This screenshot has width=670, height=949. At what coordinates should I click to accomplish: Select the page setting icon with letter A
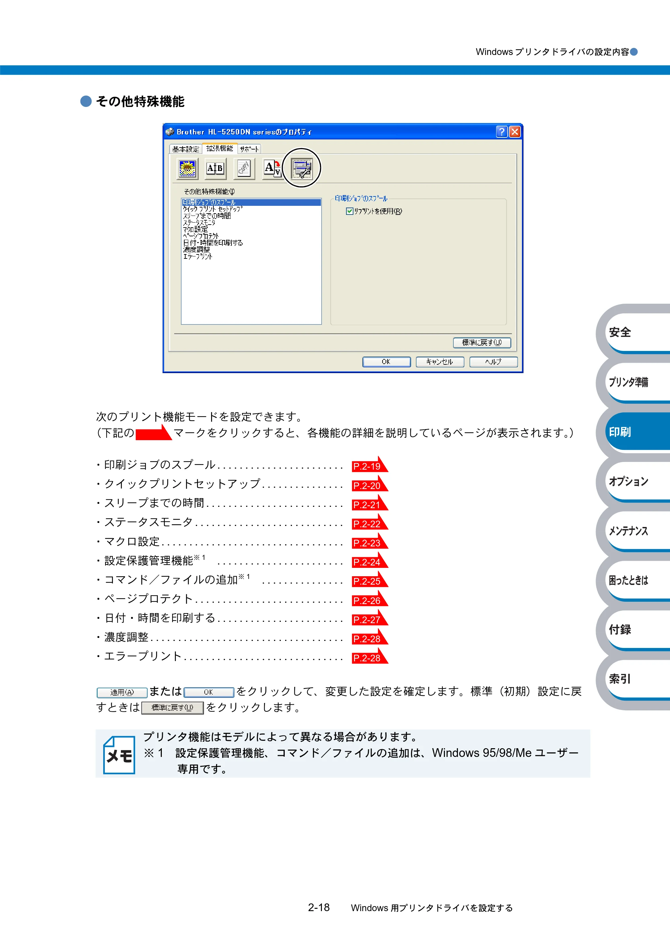(272, 169)
